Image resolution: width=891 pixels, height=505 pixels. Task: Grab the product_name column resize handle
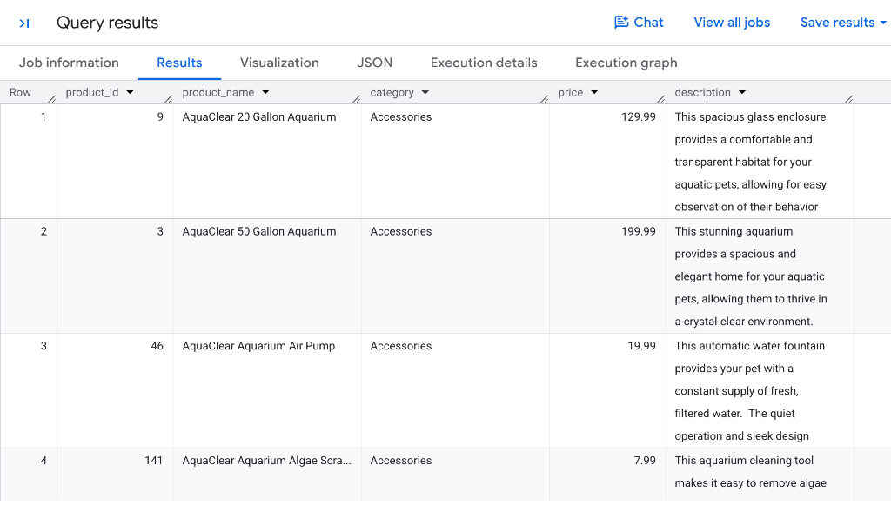coord(356,99)
